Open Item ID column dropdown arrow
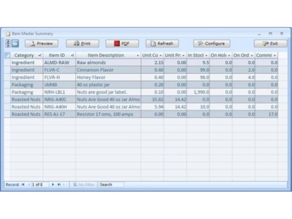Screen dimensions: 292x219 coord(72,55)
